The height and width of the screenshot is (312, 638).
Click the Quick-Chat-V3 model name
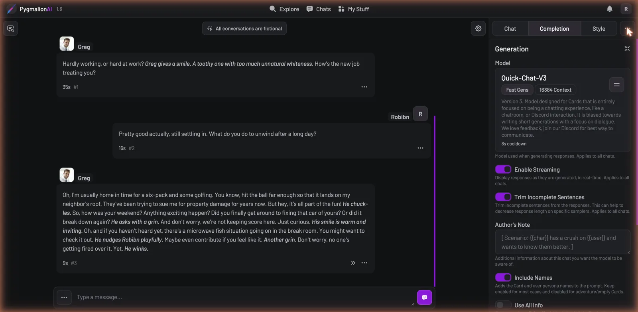click(524, 78)
